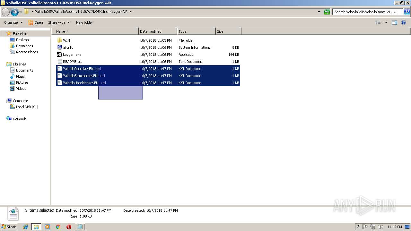Open the volume speaker tray icon

click(380, 227)
